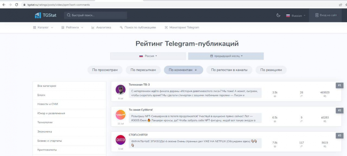The width and height of the screenshot is (347, 156).
Task: Click the Russian flag in language selector
Action: pyautogui.click(x=288, y=16)
